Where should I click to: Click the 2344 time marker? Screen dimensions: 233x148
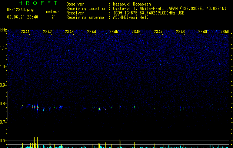(x=92, y=32)
